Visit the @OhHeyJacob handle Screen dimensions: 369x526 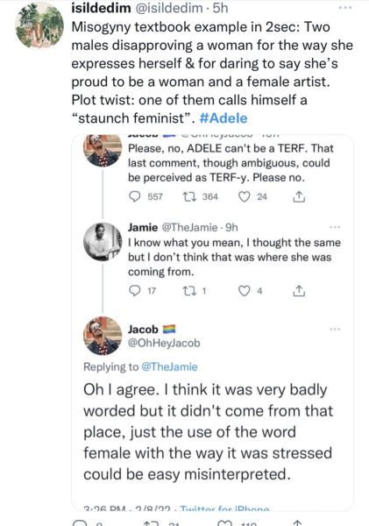164,343
